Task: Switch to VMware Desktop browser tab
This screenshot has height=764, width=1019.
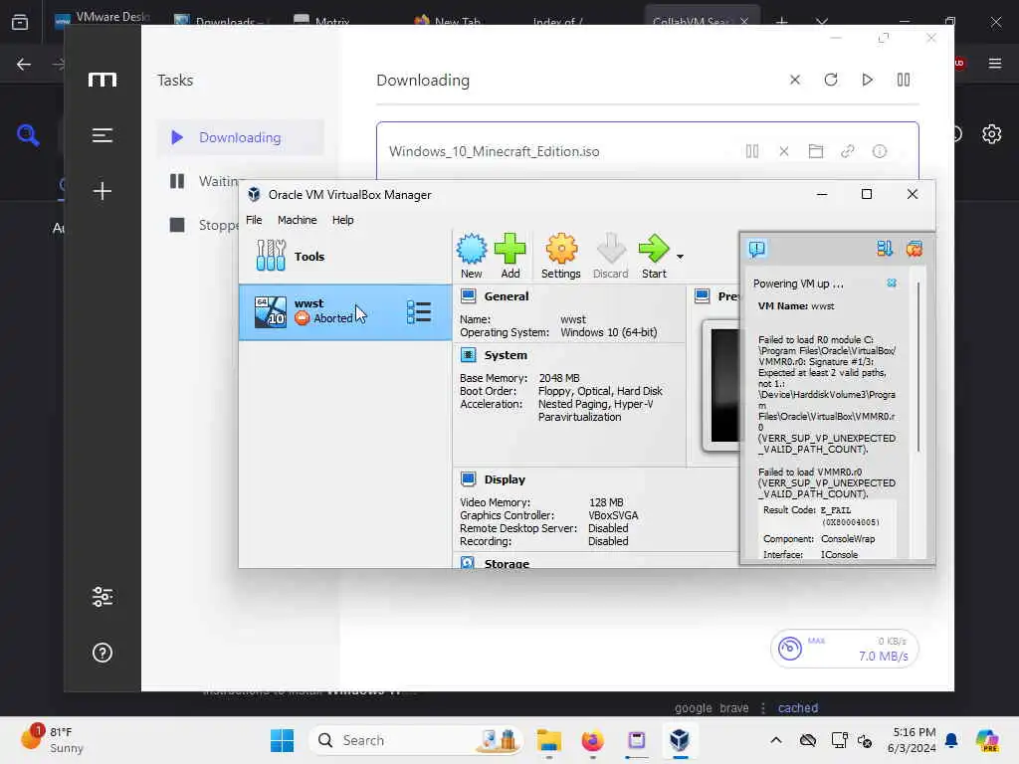Action: coord(102,18)
